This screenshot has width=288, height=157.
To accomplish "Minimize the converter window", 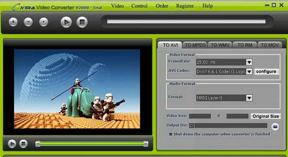I will [267, 5].
